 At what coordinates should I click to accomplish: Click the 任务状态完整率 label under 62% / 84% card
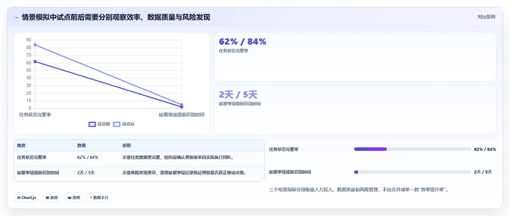click(x=233, y=51)
